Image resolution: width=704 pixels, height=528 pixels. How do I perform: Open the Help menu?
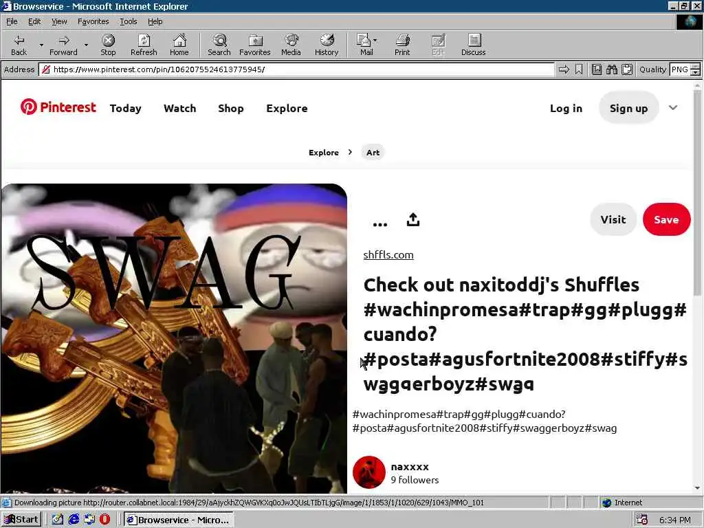click(x=155, y=21)
